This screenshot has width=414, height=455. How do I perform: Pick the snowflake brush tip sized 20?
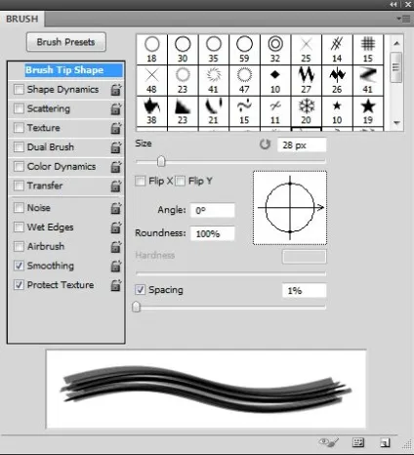[x=306, y=111]
